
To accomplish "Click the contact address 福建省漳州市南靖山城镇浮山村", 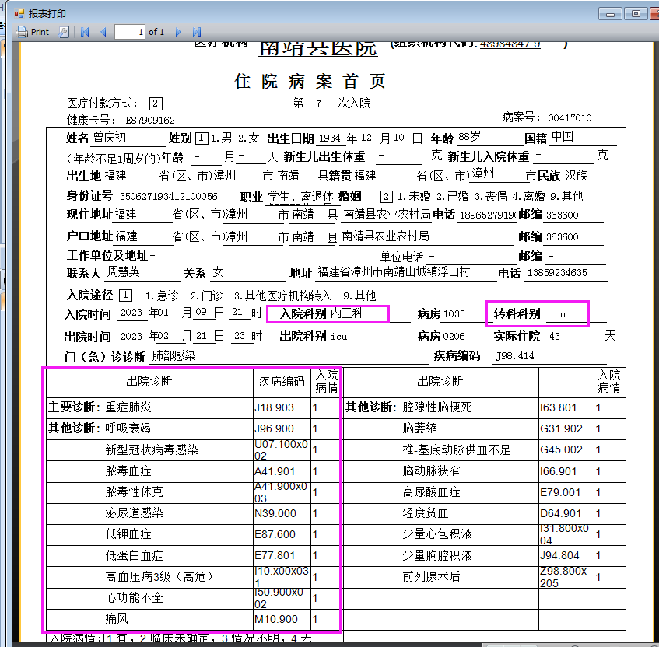I will tap(394, 272).
